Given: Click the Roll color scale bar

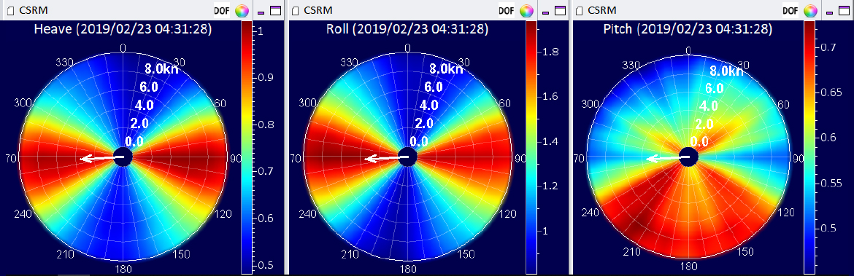Looking at the screenshot, I should point(531,146).
